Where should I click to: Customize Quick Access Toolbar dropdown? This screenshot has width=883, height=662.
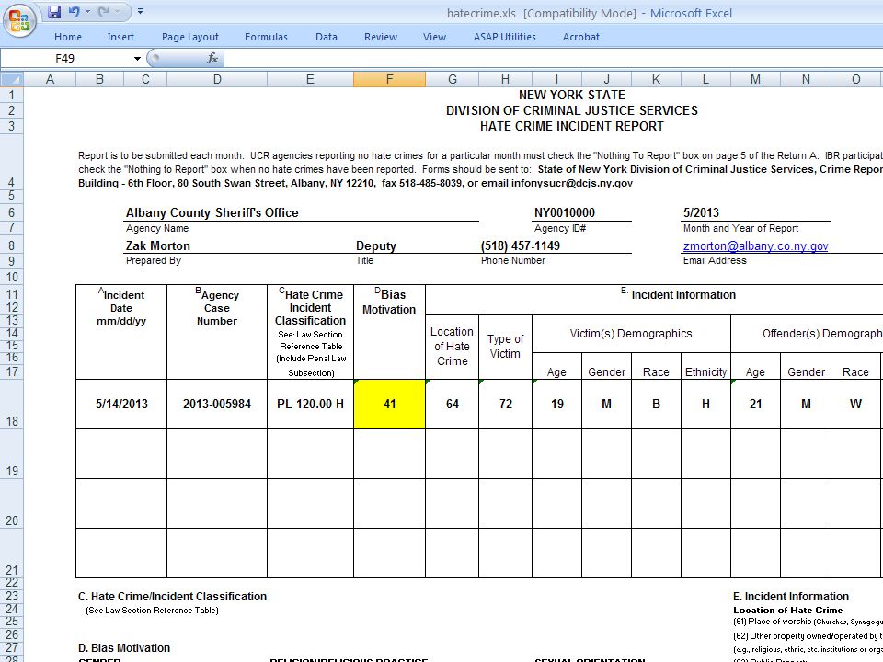pyautogui.click(x=140, y=11)
